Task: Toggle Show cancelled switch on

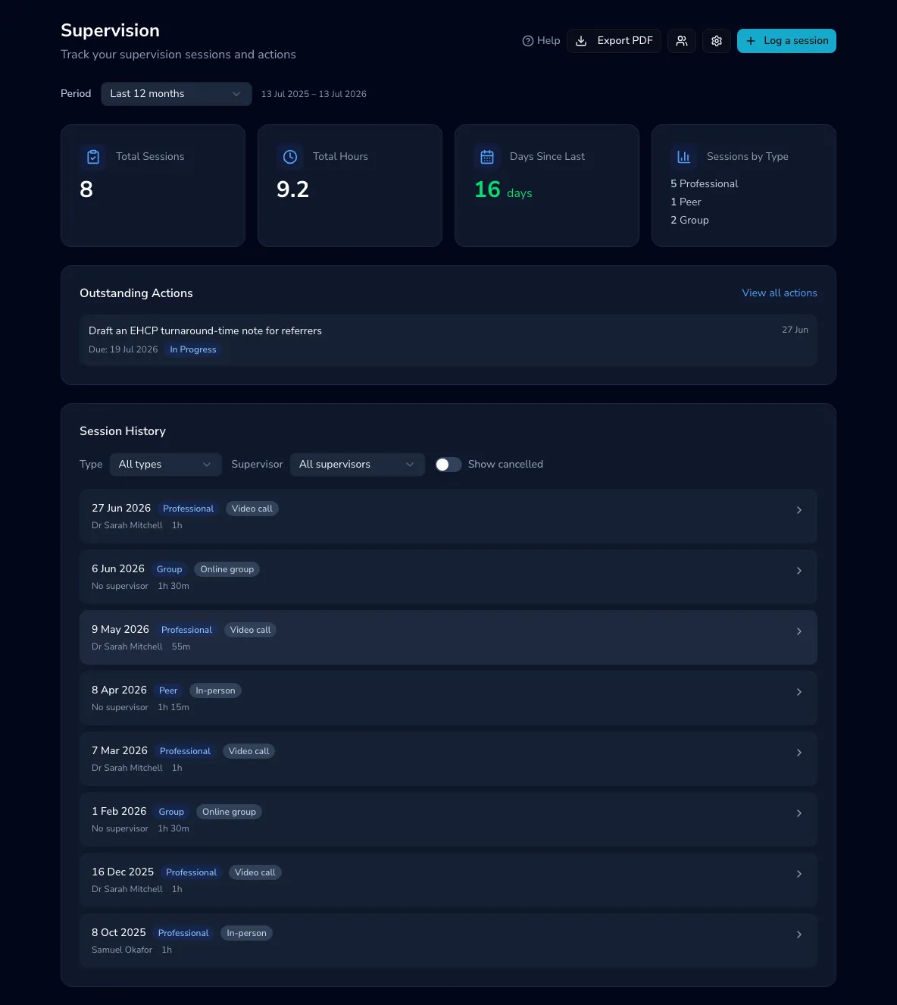Action: 448,465
